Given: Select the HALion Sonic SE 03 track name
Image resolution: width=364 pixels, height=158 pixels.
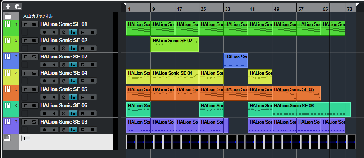Looking at the screenshot, I should (x=64, y=122).
